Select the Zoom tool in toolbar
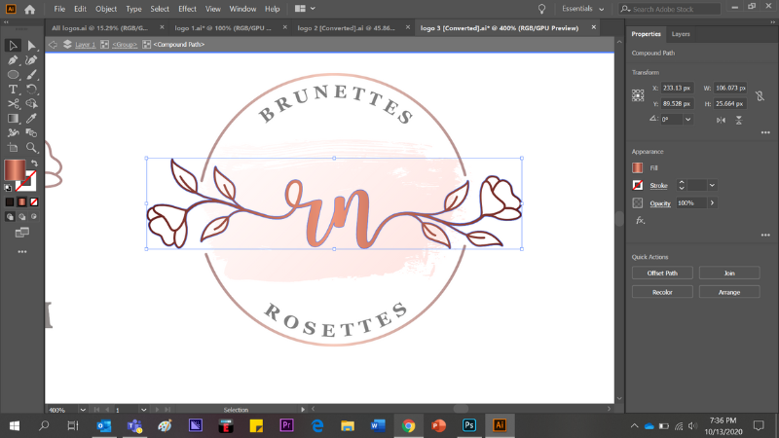This screenshot has width=779, height=438. pos(31,147)
